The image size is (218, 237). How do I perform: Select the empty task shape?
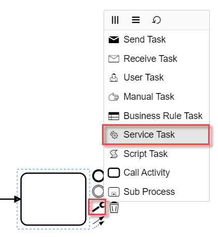[x=53, y=199]
